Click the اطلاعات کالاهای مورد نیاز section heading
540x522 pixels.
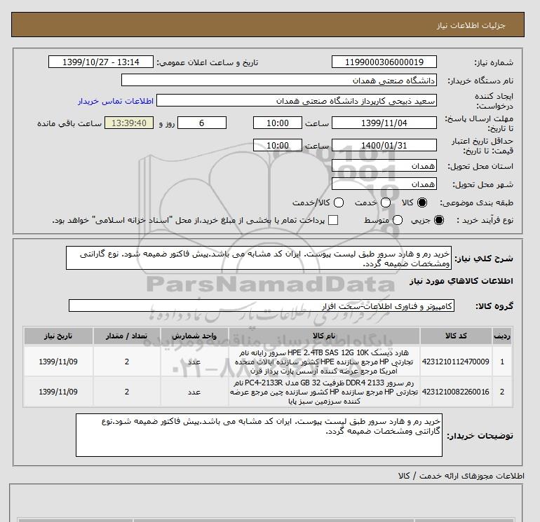pos(461,281)
